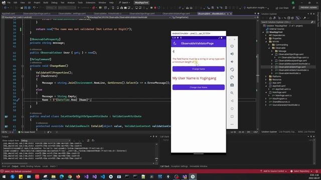Take an emulator screenshot with the camera icon
321x180 pixels.
tap(232, 85)
